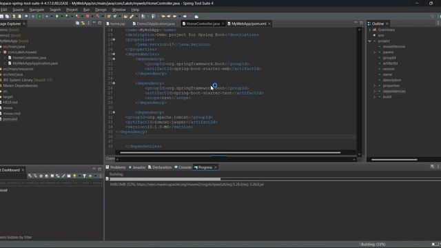The height and width of the screenshot is (248, 441).
Task: Toggle fold marker at line 16 properties
Action: coord(114,39)
